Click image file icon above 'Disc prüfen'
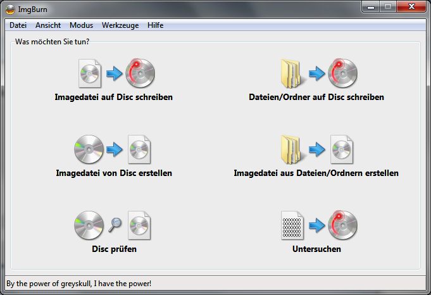 (x=139, y=225)
